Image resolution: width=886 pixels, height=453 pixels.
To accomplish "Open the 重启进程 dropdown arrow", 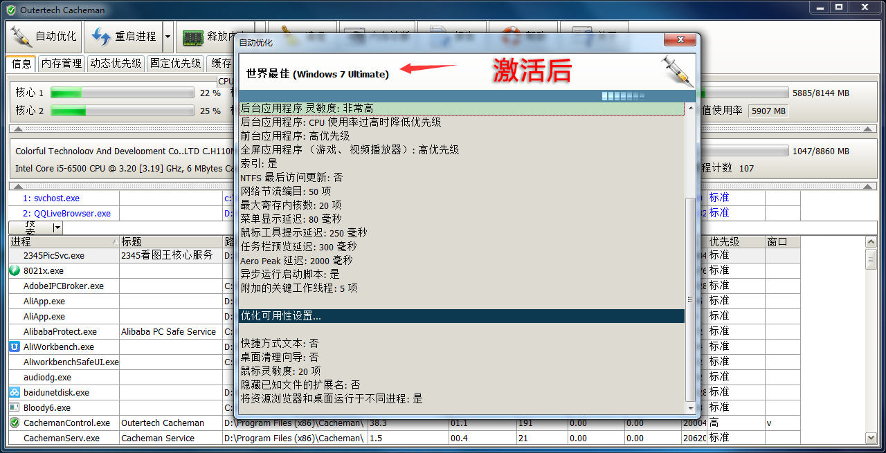I will pyautogui.click(x=167, y=37).
